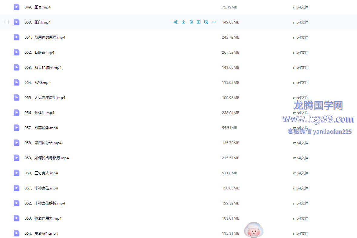Expand more options (…) for 050、正印.mp4
Image resolution: width=357 pixels, height=238 pixels.
(214, 22)
